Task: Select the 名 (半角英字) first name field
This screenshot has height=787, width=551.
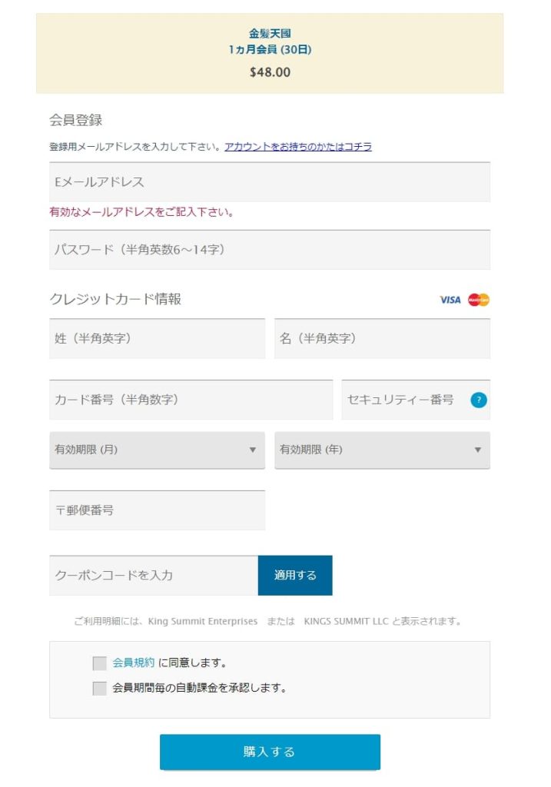Action: [382, 339]
